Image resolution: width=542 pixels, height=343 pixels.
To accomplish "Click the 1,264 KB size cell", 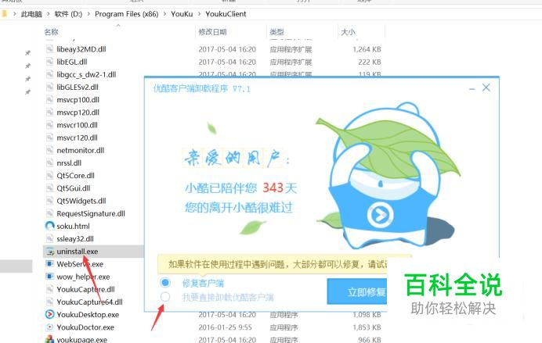I will pyautogui.click(x=367, y=49).
